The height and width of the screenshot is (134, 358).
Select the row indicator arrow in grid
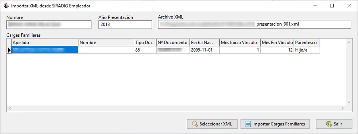pos(9,50)
